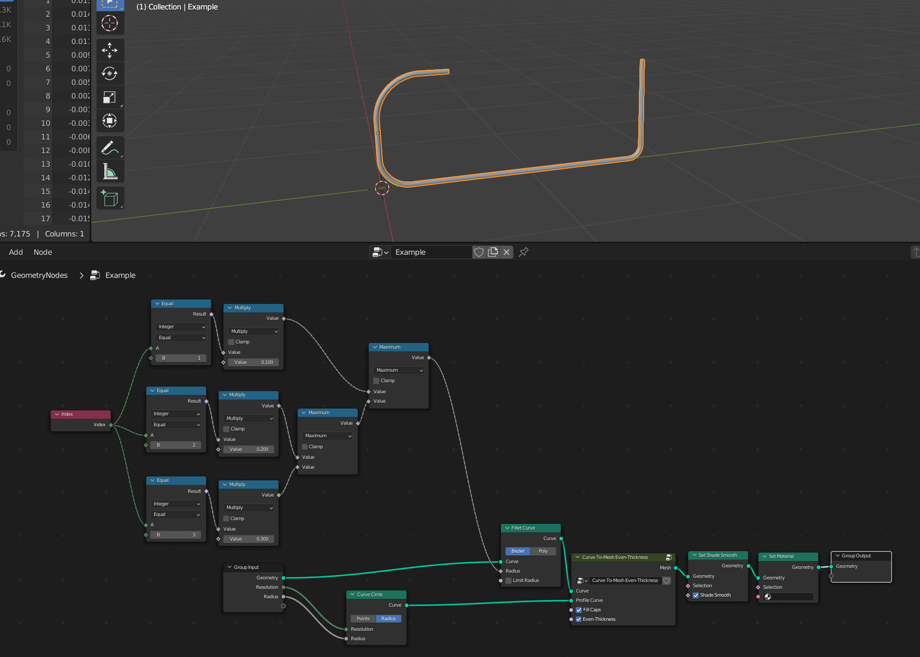
Task: Open Maximum operation dropdown in upper Maximum node
Action: [399, 370]
